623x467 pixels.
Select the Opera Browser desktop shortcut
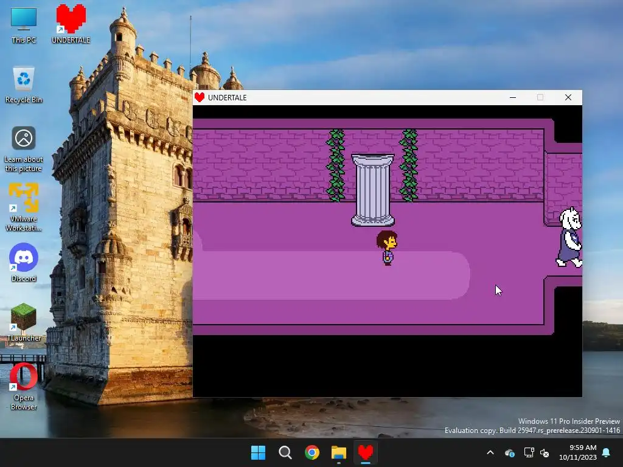[x=24, y=386]
